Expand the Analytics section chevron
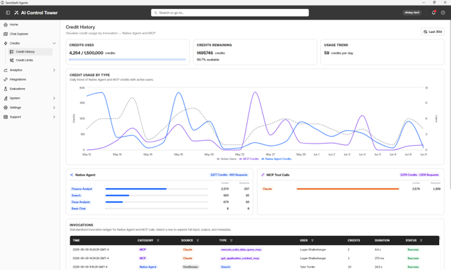 pos(54,70)
